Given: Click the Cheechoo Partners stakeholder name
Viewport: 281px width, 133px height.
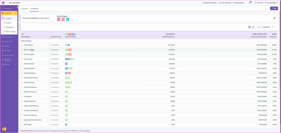Looking at the screenshot, I should tap(30, 101).
